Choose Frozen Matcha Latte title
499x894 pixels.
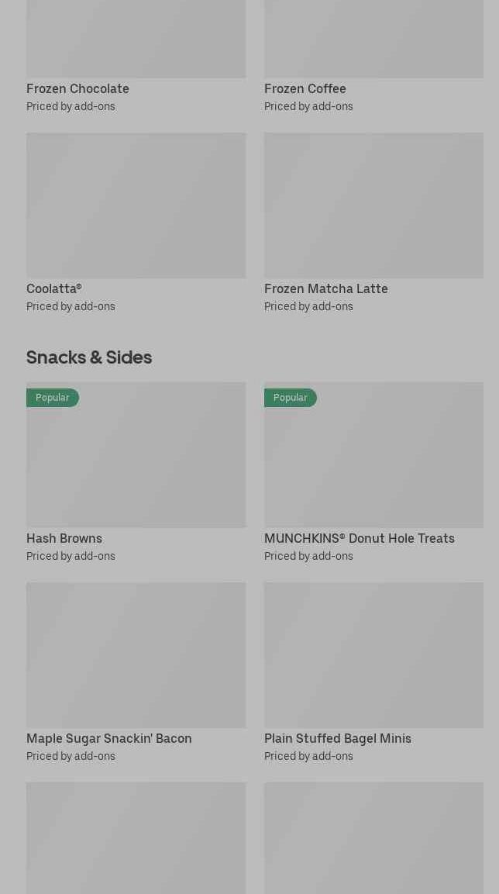(x=325, y=289)
